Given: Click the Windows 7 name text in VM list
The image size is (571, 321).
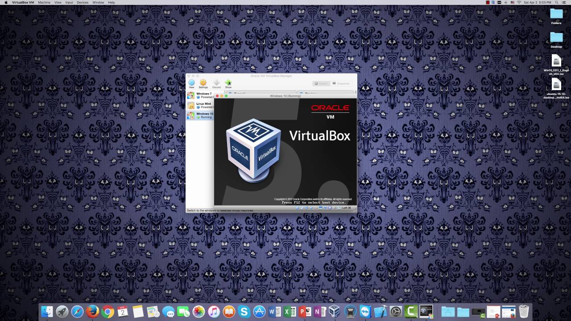Looking at the screenshot, I should click(204, 94).
